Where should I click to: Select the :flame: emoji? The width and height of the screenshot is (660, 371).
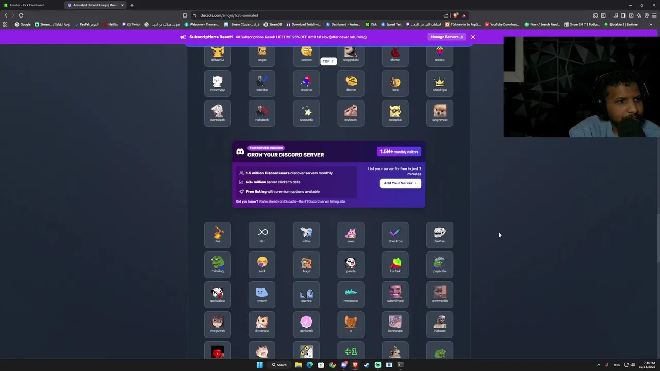(395, 55)
